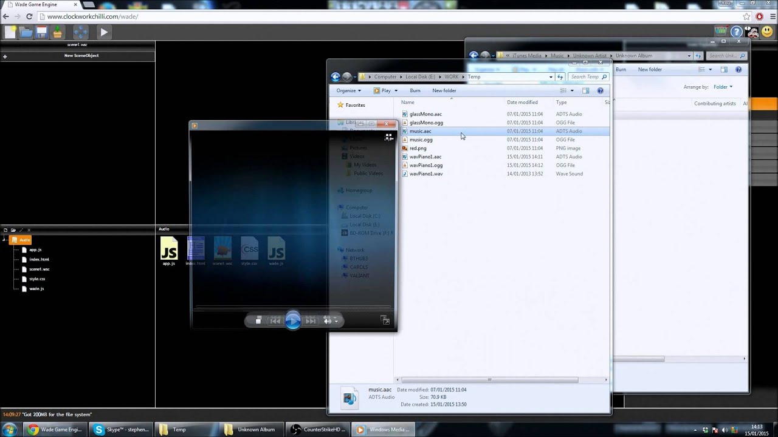Open the Arrange by Folder dropdown
Screen dimensions: 778x437
coord(723,87)
